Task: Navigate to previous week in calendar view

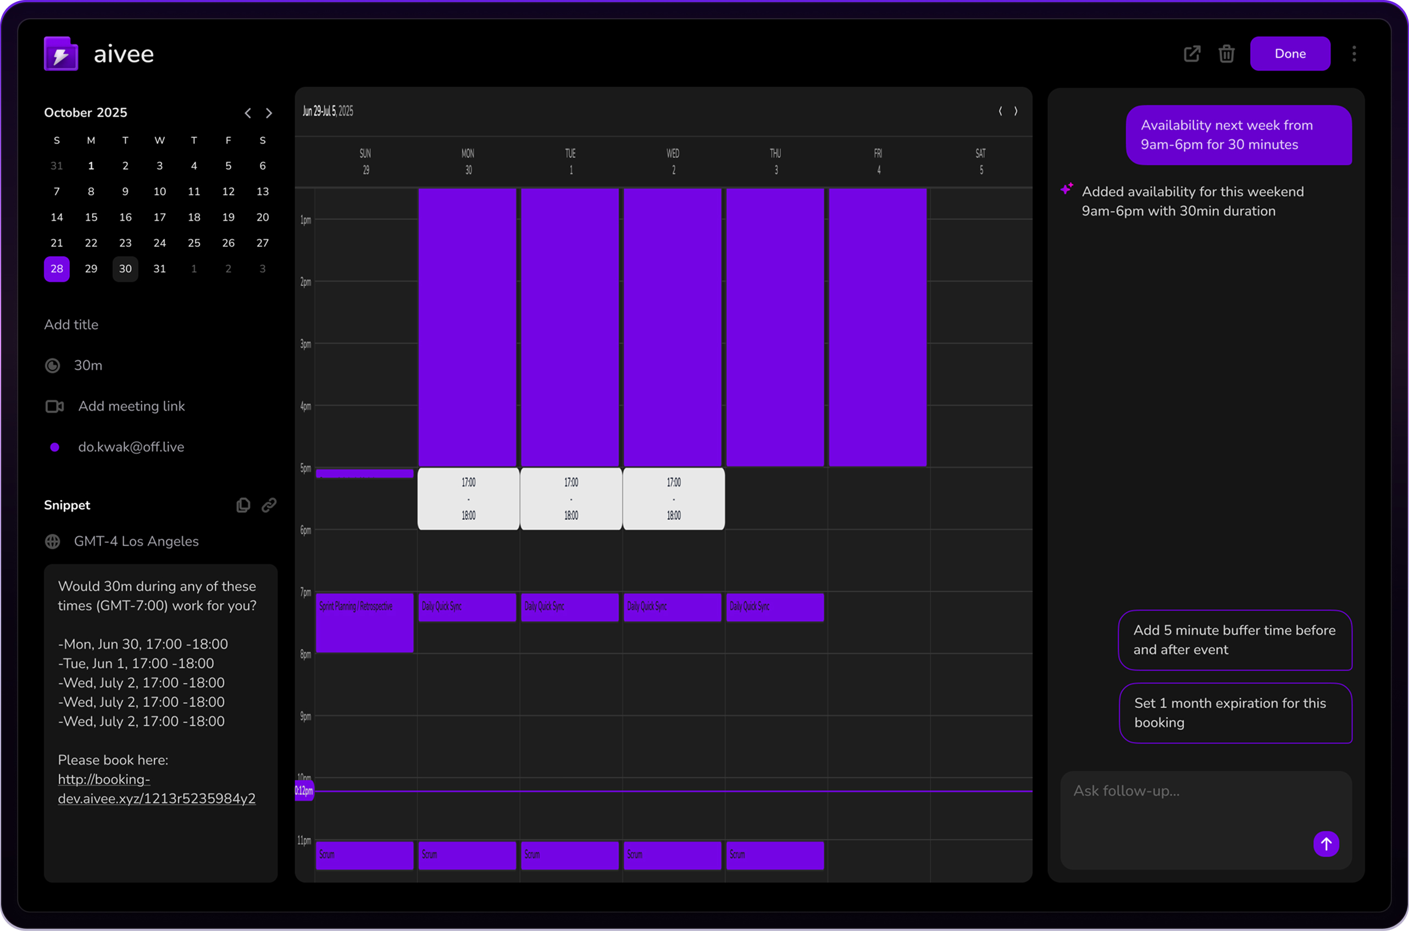Action: 1000,111
